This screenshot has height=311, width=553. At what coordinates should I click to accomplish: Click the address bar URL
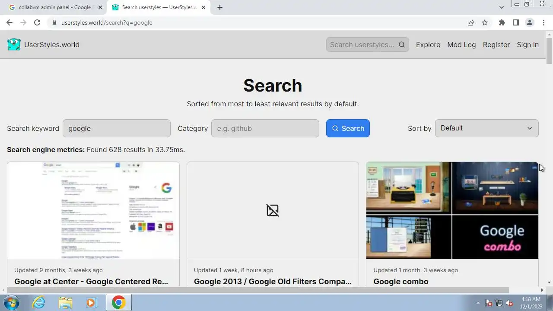107,22
